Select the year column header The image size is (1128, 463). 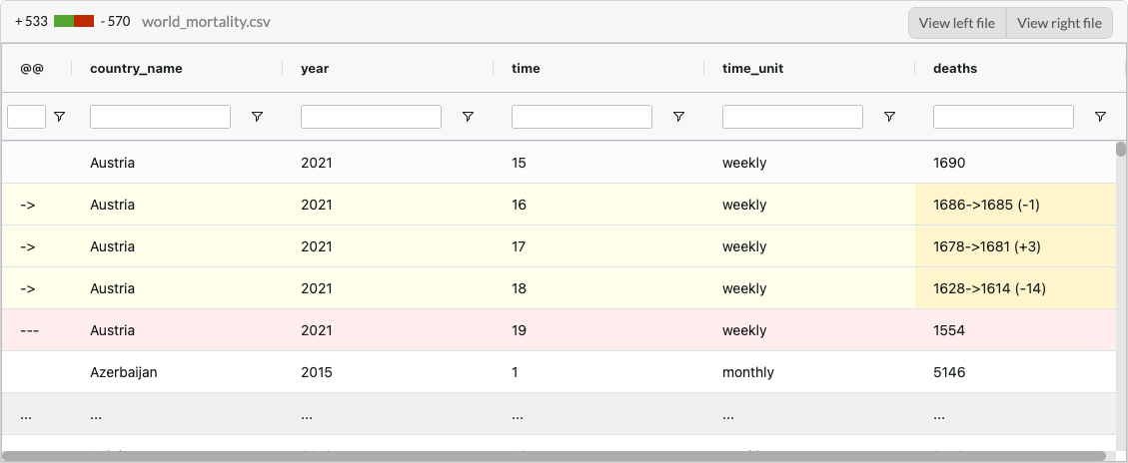(x=315, y=68)
